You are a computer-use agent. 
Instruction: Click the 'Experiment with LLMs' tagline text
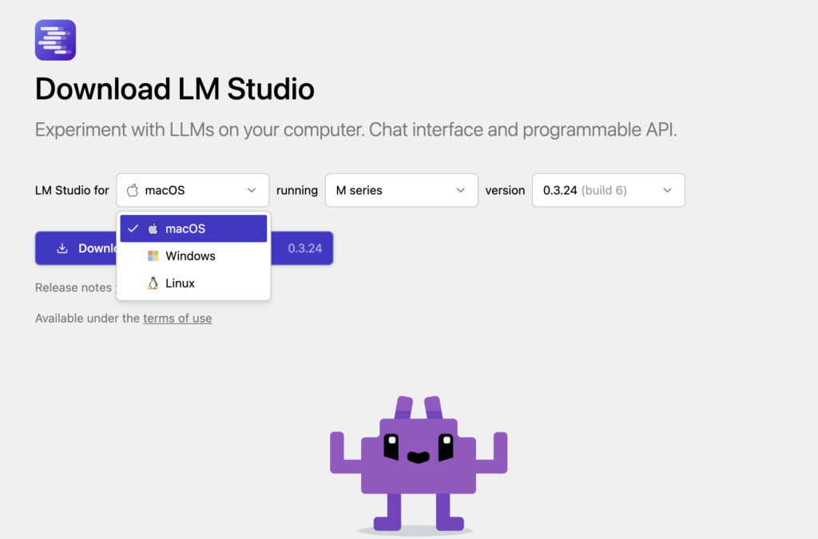[x=355, y=129]
